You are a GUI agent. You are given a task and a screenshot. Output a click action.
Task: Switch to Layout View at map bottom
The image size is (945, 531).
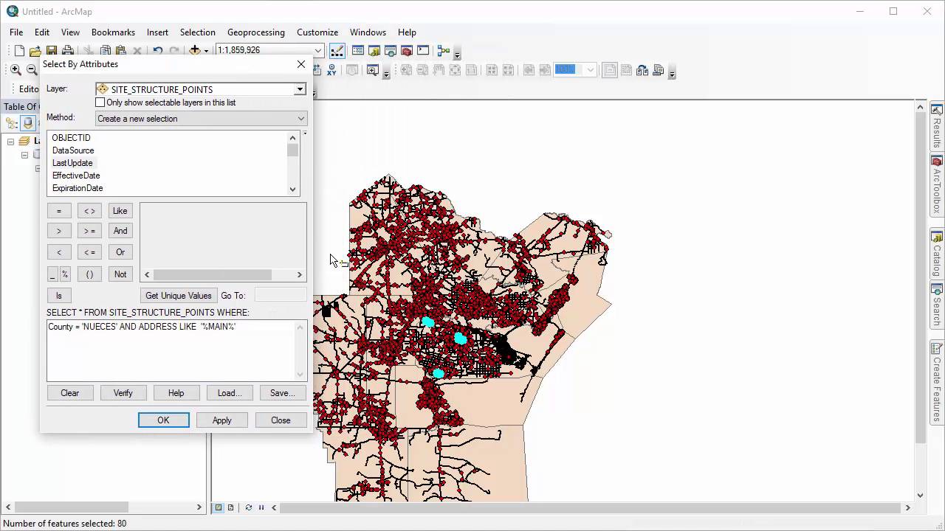pos(231,507)
